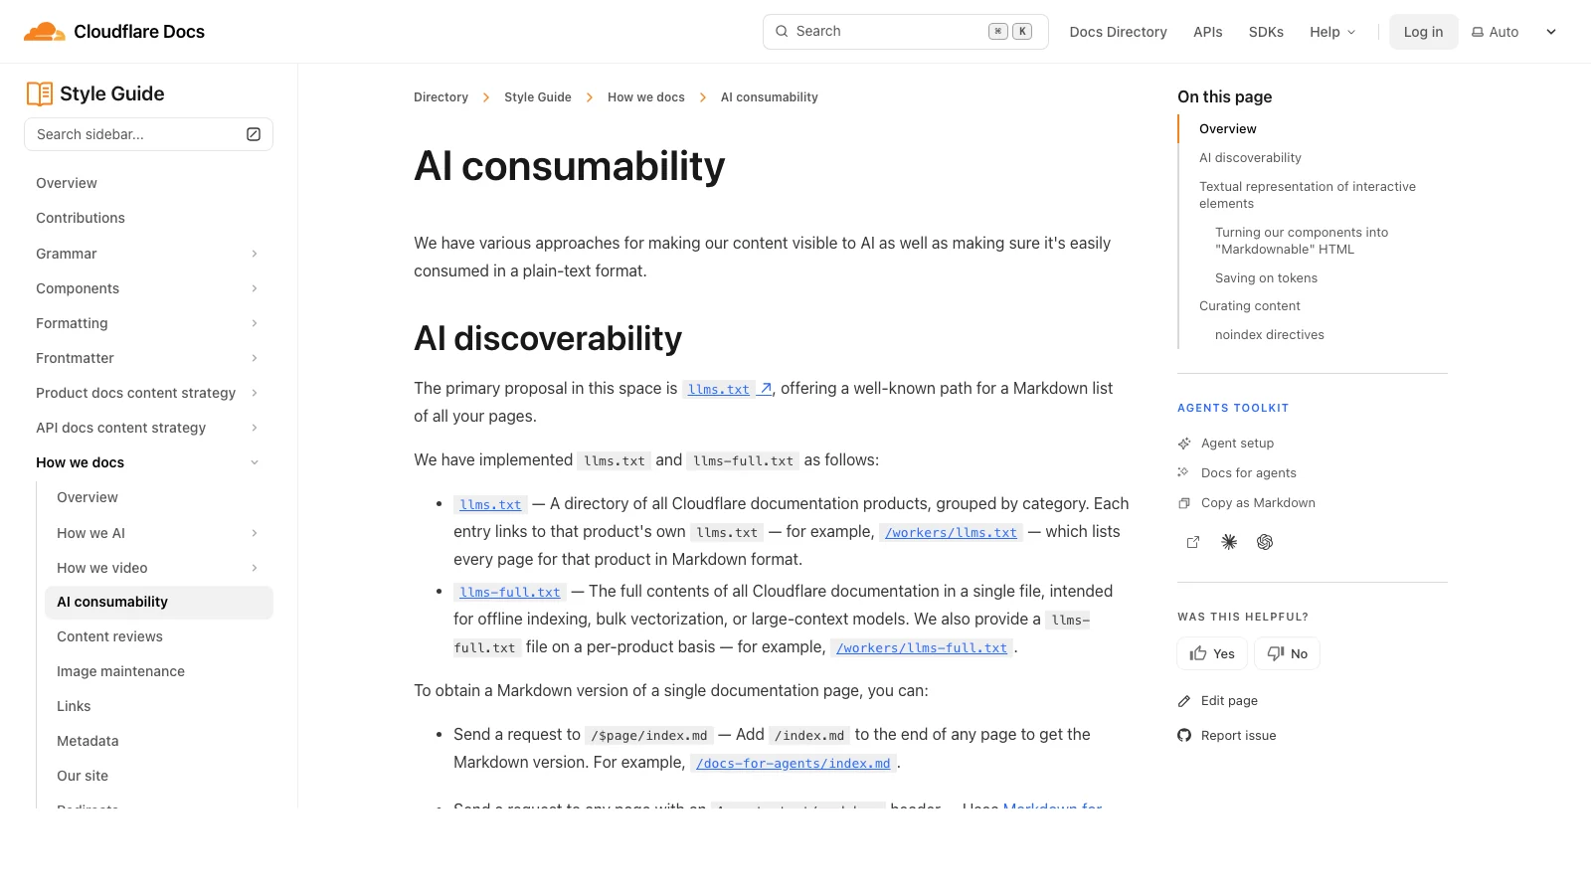Click the Docs for agents icon
Viewport: 1591px width, 895px height.
click(x=1184, y=473)
